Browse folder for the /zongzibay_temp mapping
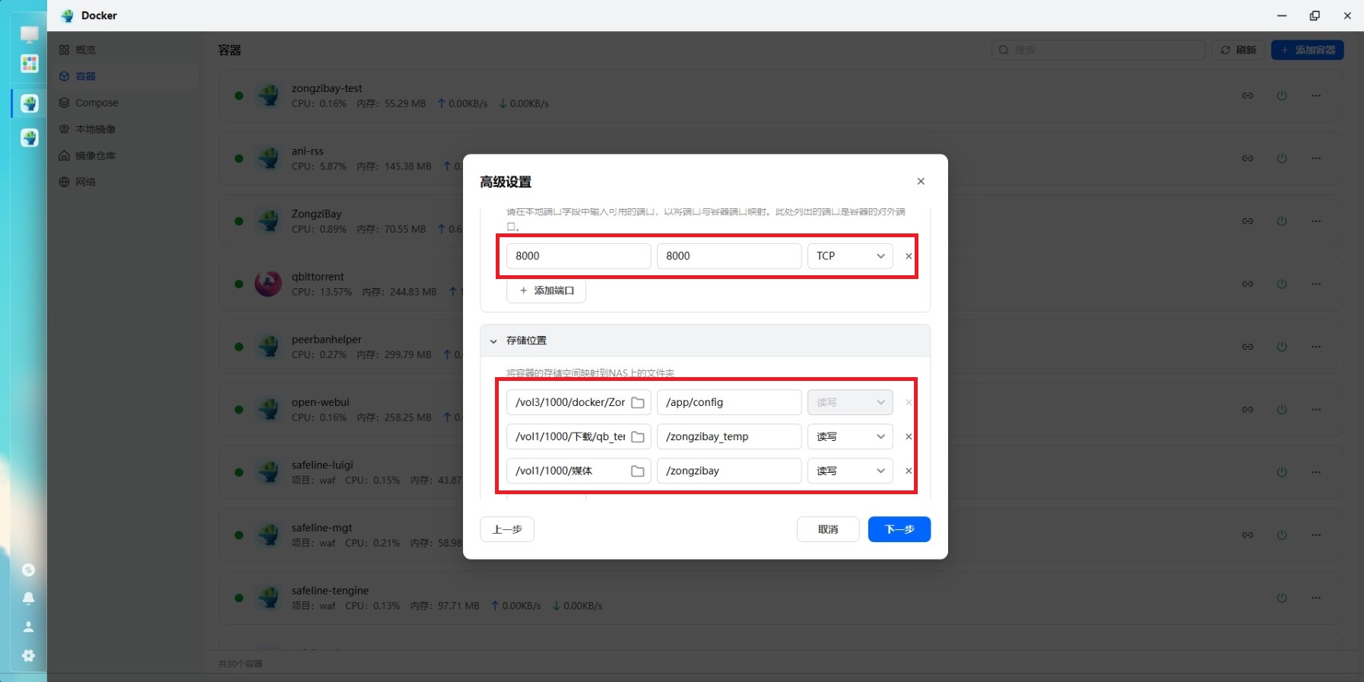1364x682 pixels. pyautogui.click(x=638, y=436)
